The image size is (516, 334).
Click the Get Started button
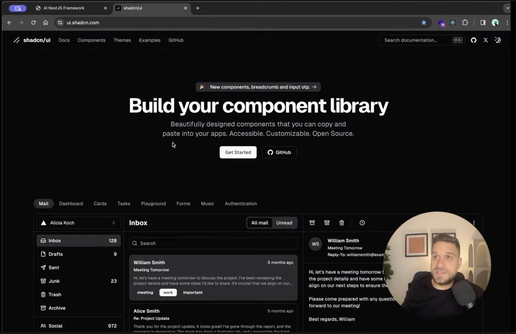[x=238, y=152]
